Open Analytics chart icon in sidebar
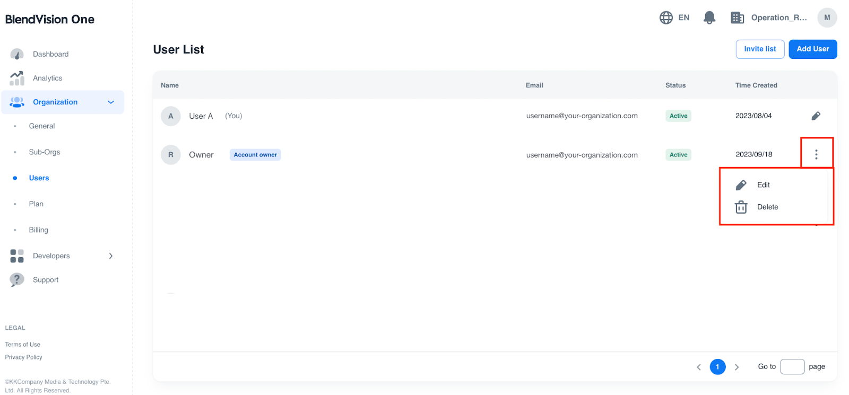The height and width of the screenshot is (395, 849). (x=17, y=78)
